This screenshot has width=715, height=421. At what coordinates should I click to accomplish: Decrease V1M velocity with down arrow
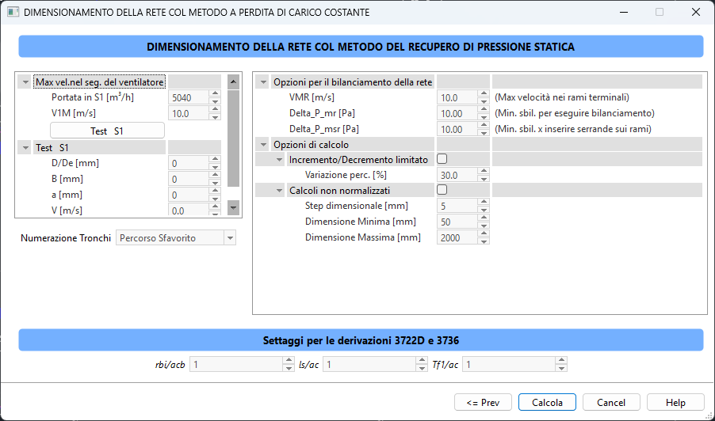pos(214,117)
